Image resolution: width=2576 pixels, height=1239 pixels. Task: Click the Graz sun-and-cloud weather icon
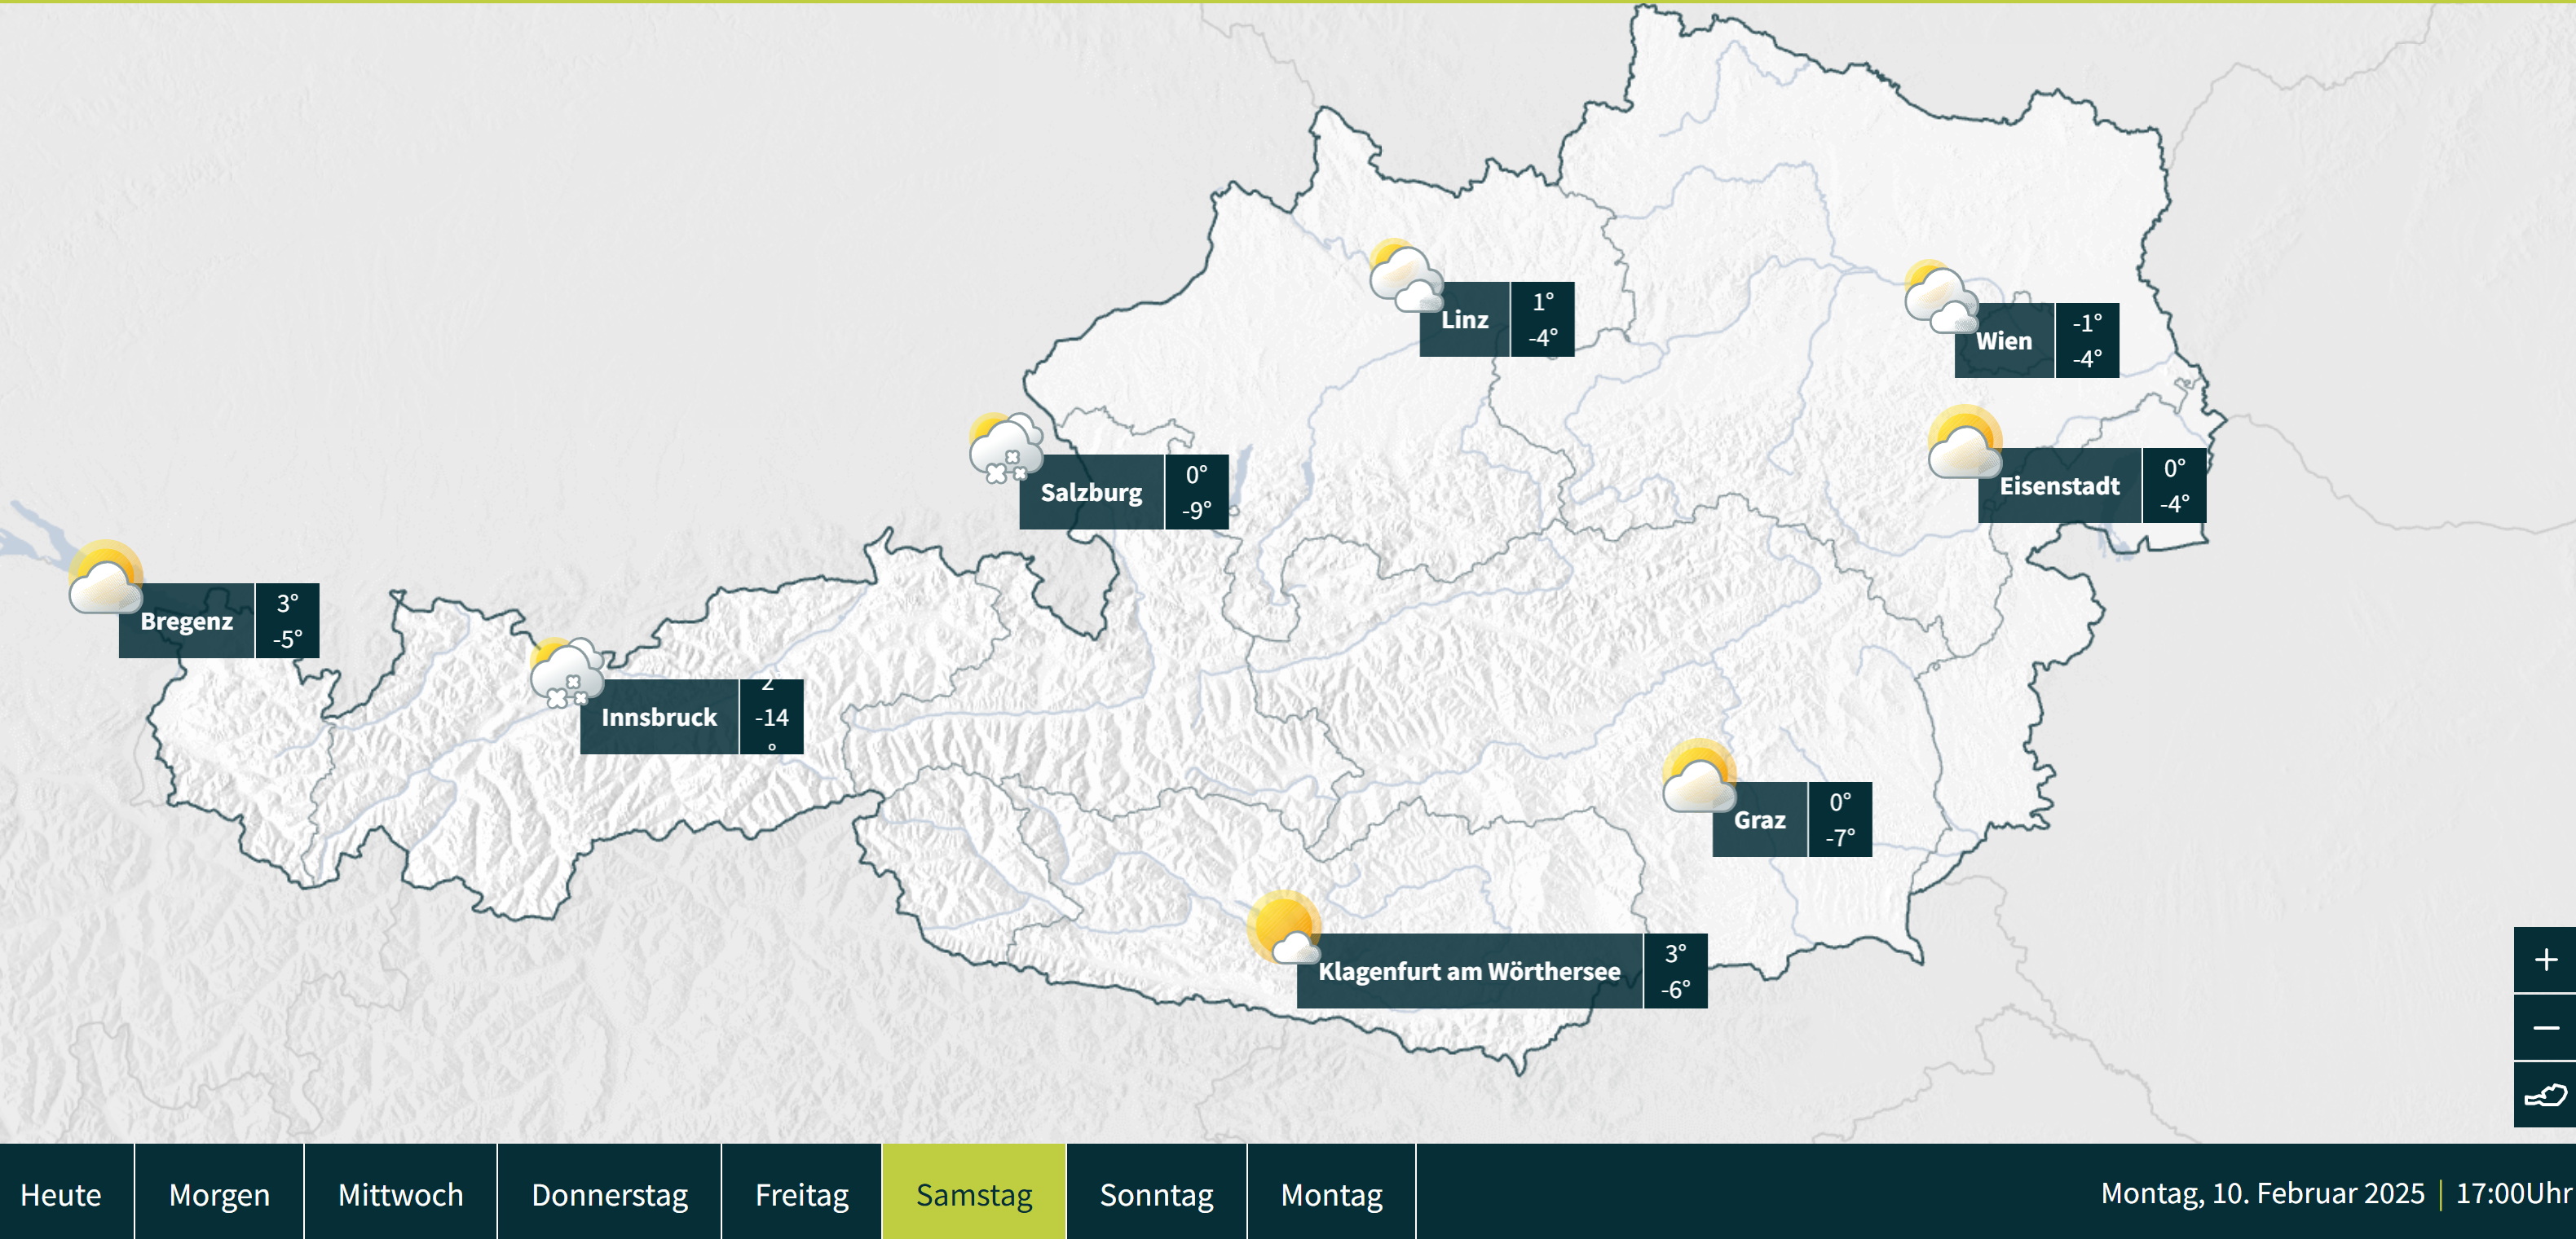1698,776
